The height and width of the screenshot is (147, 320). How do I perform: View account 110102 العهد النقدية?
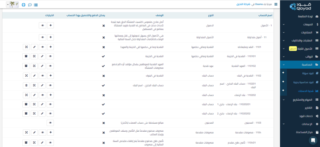point(51,66)
